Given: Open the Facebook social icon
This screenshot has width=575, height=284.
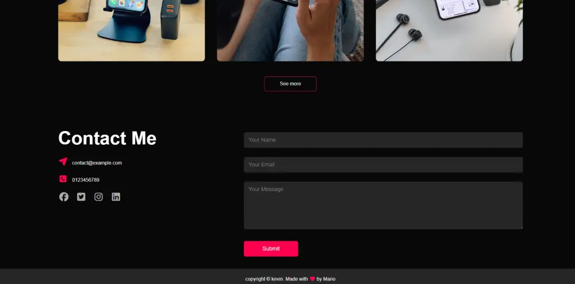Looking at the screenshot, I should (x=64, y=197).
